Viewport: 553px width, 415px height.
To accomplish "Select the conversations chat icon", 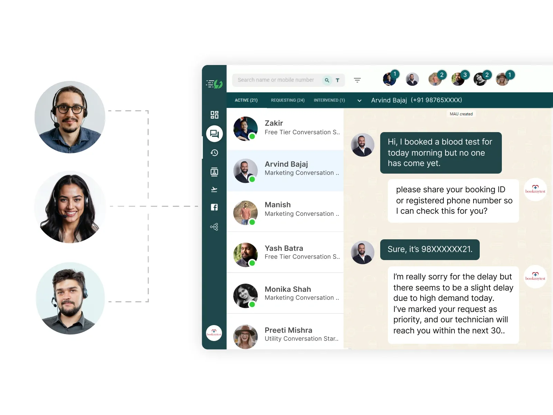I will tap(214, 134).
